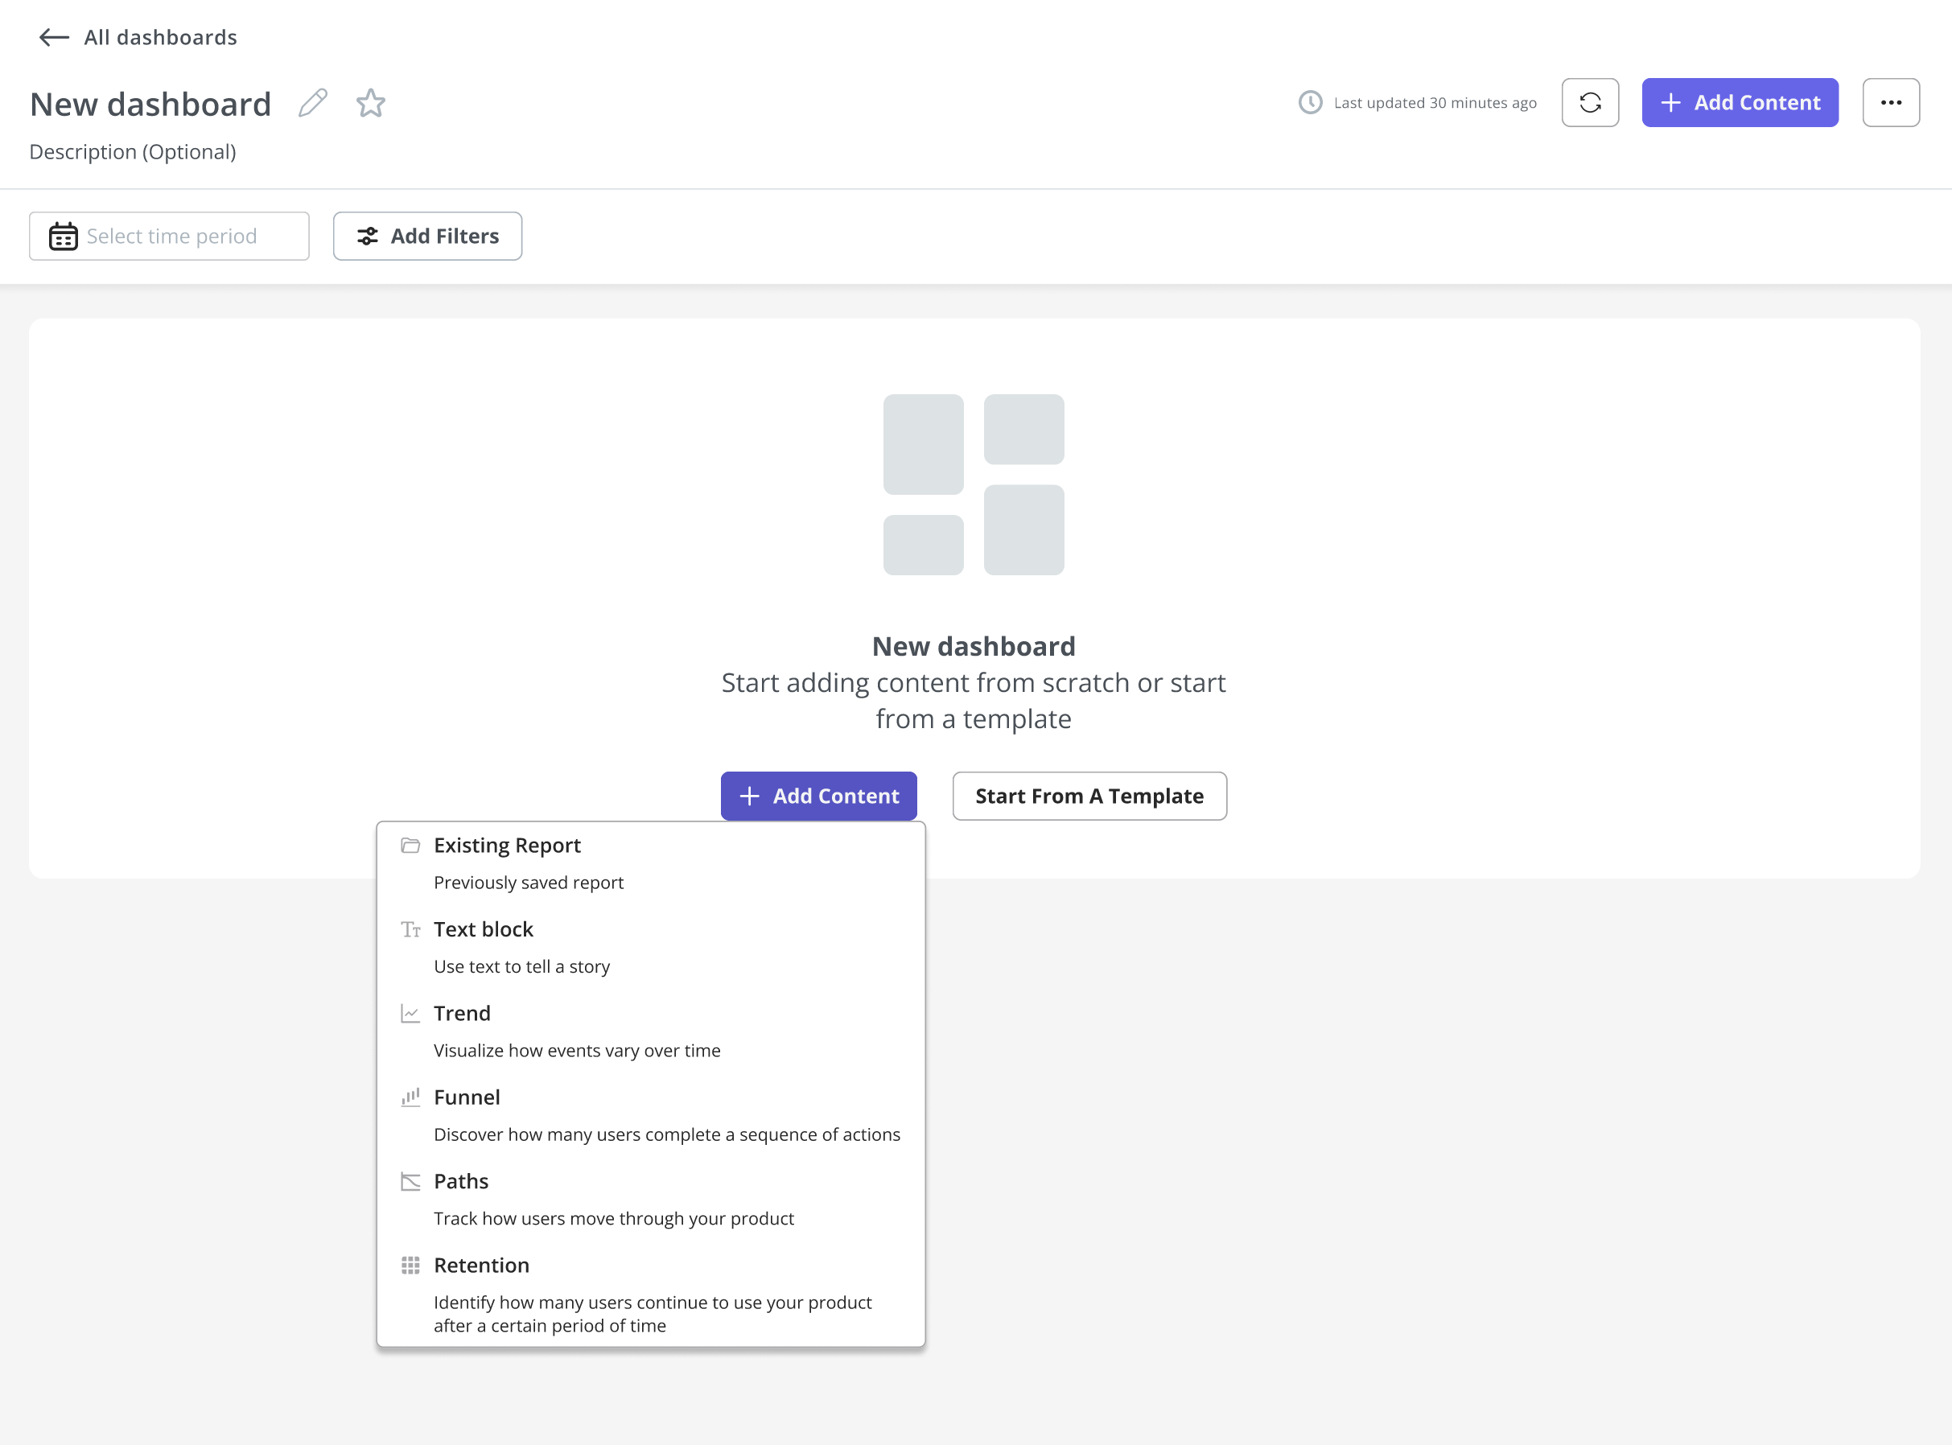Viewport: 1952px width, 1445px height.
Task: Click the Text block Tt icon
Action: (x=410, y=929)
